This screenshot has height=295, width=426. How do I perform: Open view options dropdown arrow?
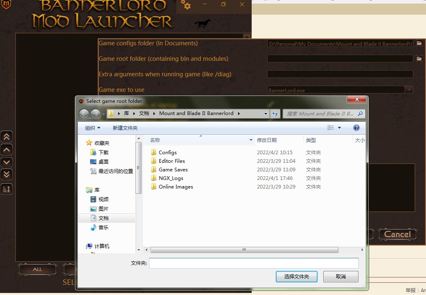339,128
